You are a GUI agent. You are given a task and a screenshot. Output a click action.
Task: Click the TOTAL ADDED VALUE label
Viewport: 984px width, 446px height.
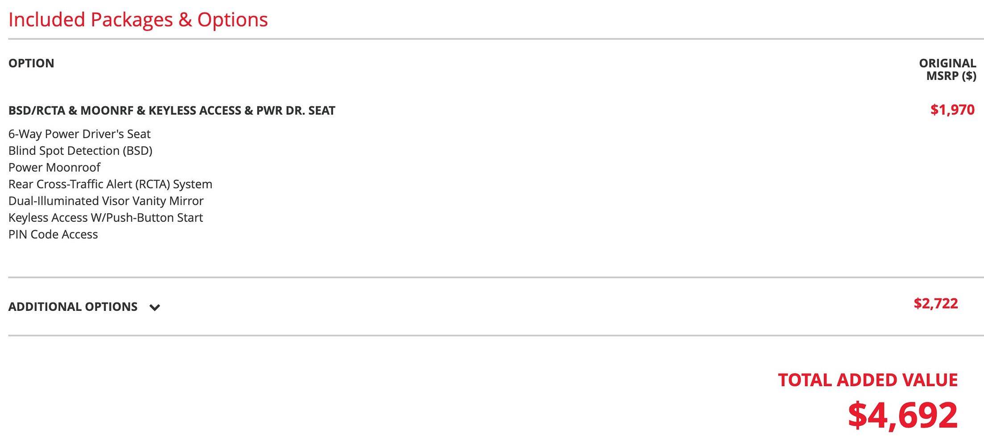click(x=868, y=380)
